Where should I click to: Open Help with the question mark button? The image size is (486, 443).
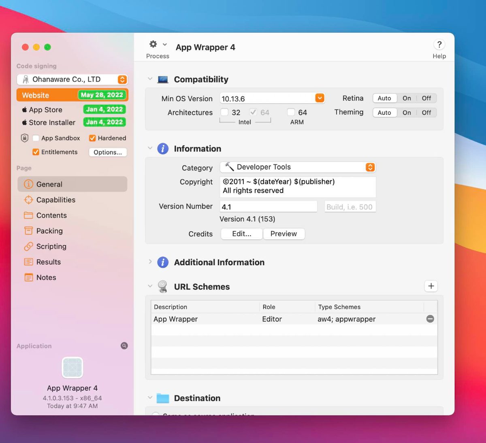click(439, 45)
